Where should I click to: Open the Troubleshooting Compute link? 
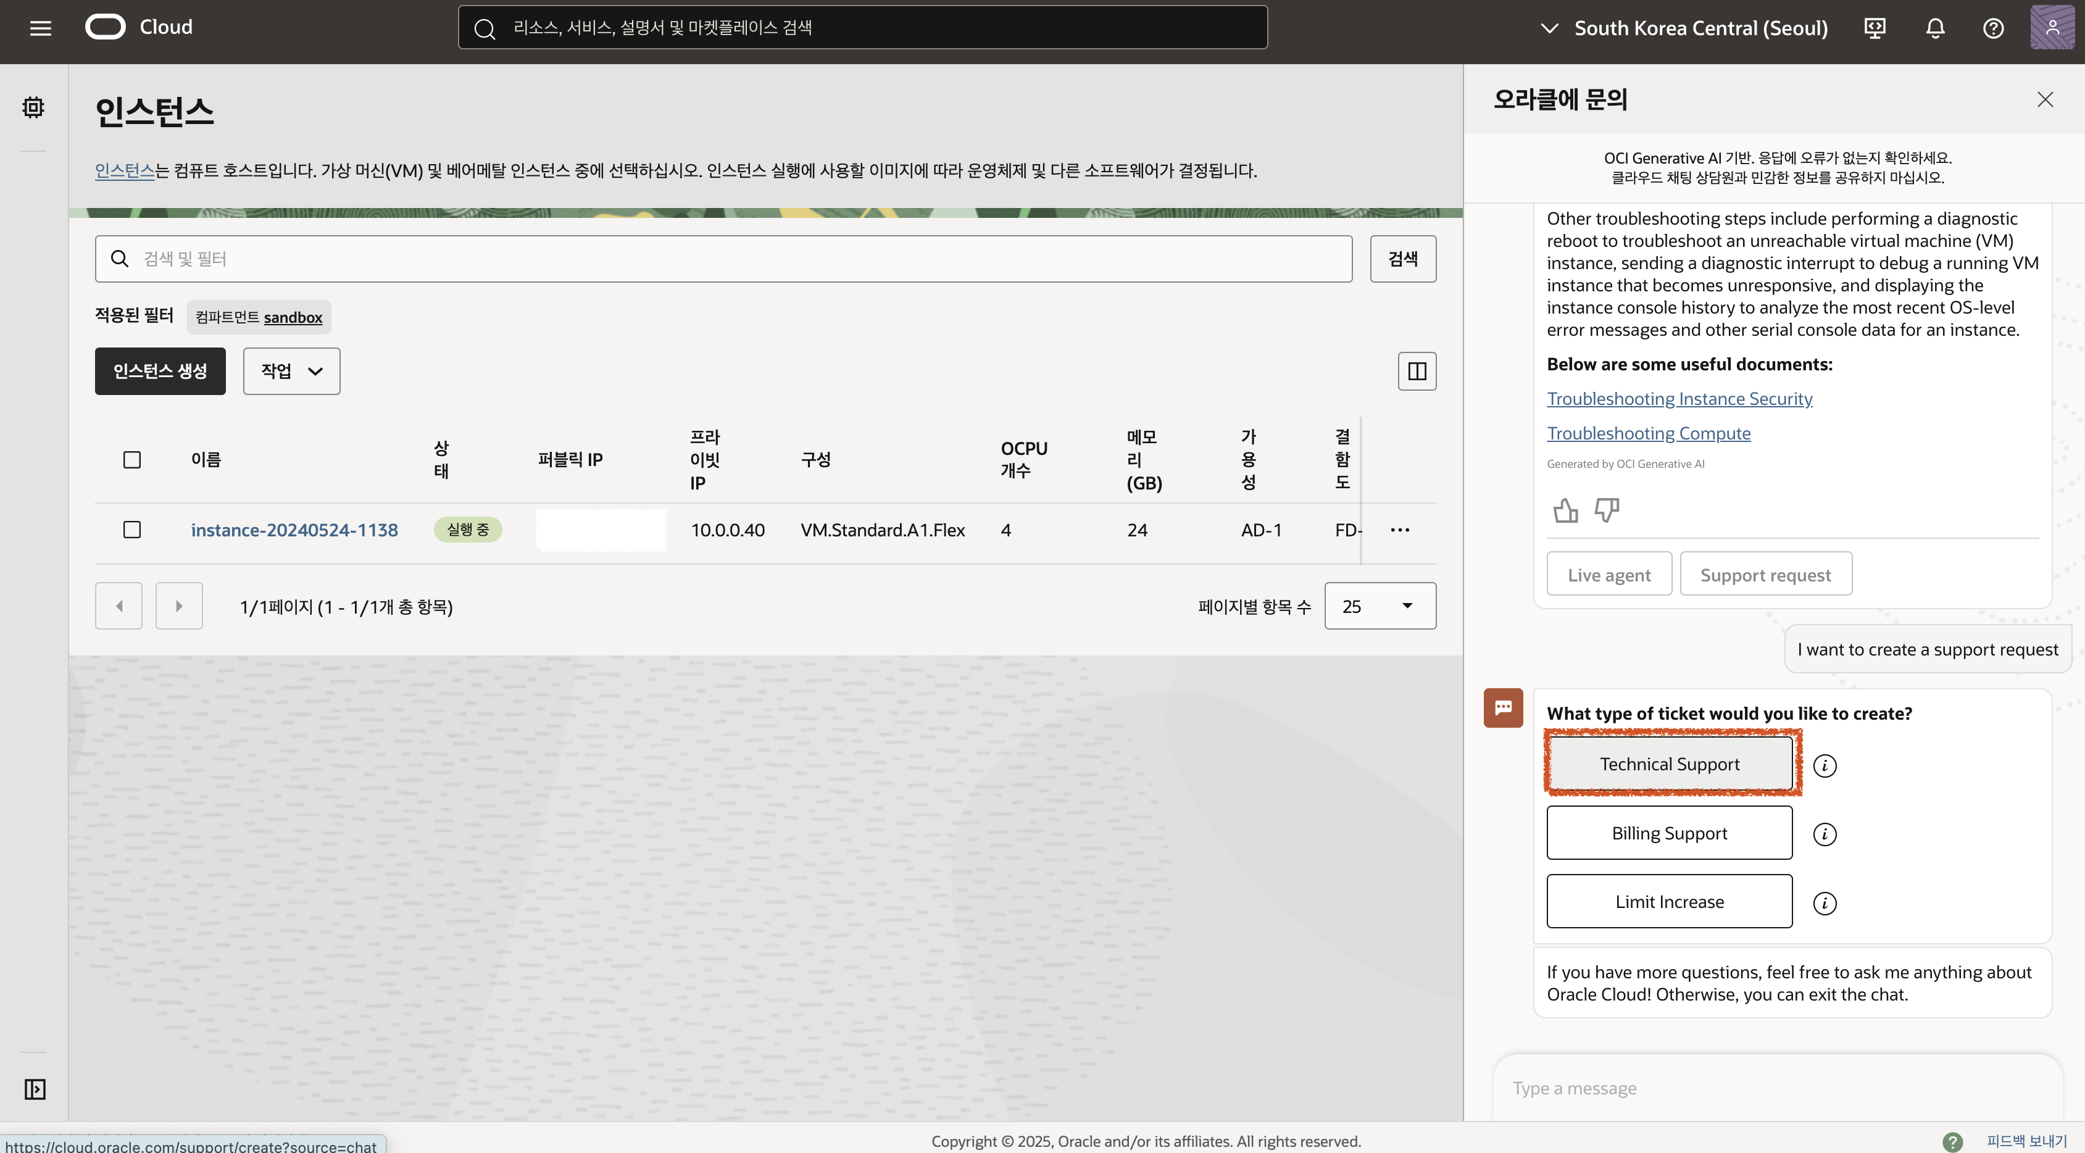(1648, 434)
